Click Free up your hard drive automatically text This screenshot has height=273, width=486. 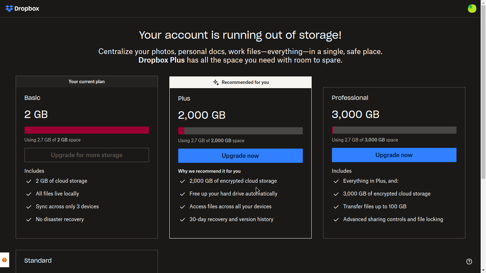point(233,194)
